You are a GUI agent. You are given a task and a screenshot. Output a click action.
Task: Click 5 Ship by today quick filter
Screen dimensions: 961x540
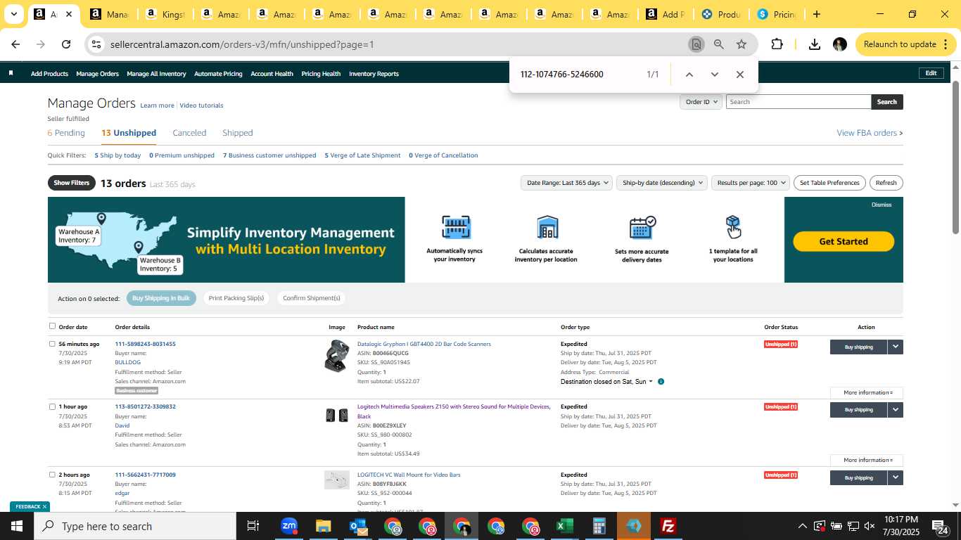tap(117, 155)
